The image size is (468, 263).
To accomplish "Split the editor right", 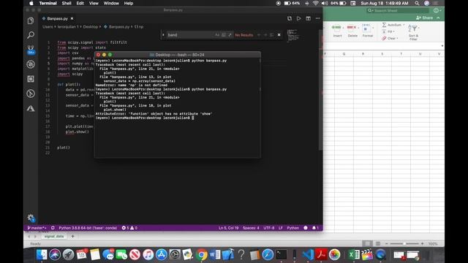I will (x=309, y=18).
